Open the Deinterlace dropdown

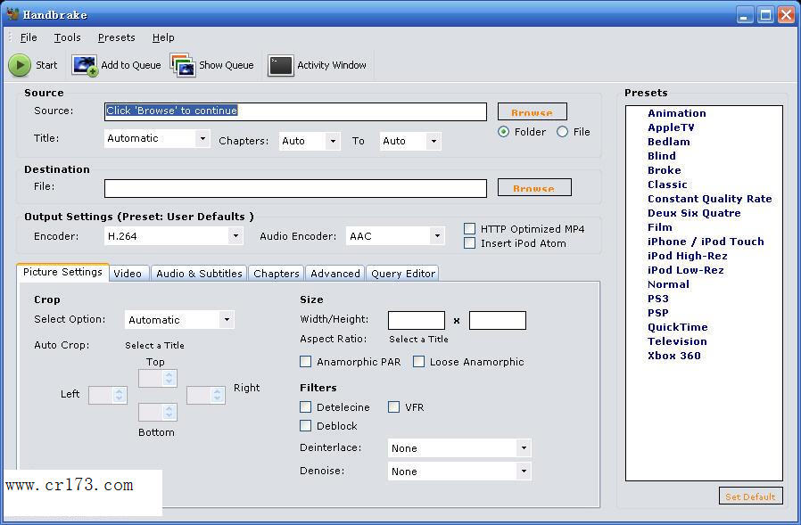[x=459, y=447]
